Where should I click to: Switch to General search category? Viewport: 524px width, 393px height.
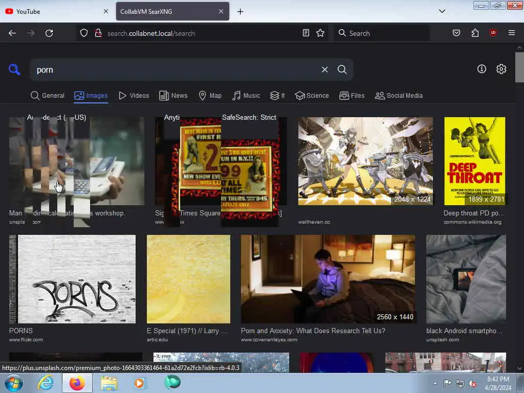(x=48, y=96)
